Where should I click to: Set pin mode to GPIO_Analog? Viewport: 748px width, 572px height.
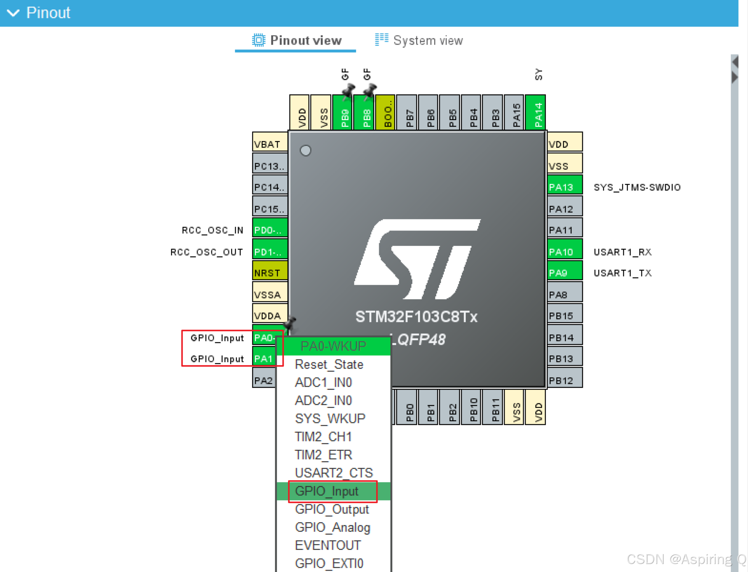pyautogui.click(x=333, y=527)
